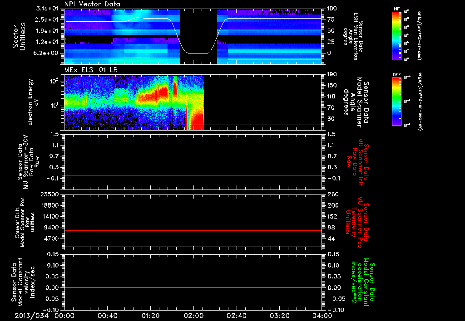Click the "Model Scanner Angle degrees" axis label

(356, 102)
